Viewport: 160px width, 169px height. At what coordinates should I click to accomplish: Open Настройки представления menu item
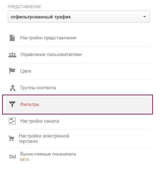pyautogui.click(x=48, y=38)
